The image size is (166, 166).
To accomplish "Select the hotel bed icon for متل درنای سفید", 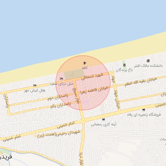I will tap(61, 79).
